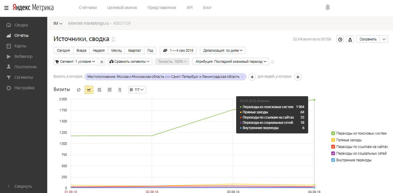Open Вебвизор in the sidebar
The image size is (393, 193).
pos(23,56)
